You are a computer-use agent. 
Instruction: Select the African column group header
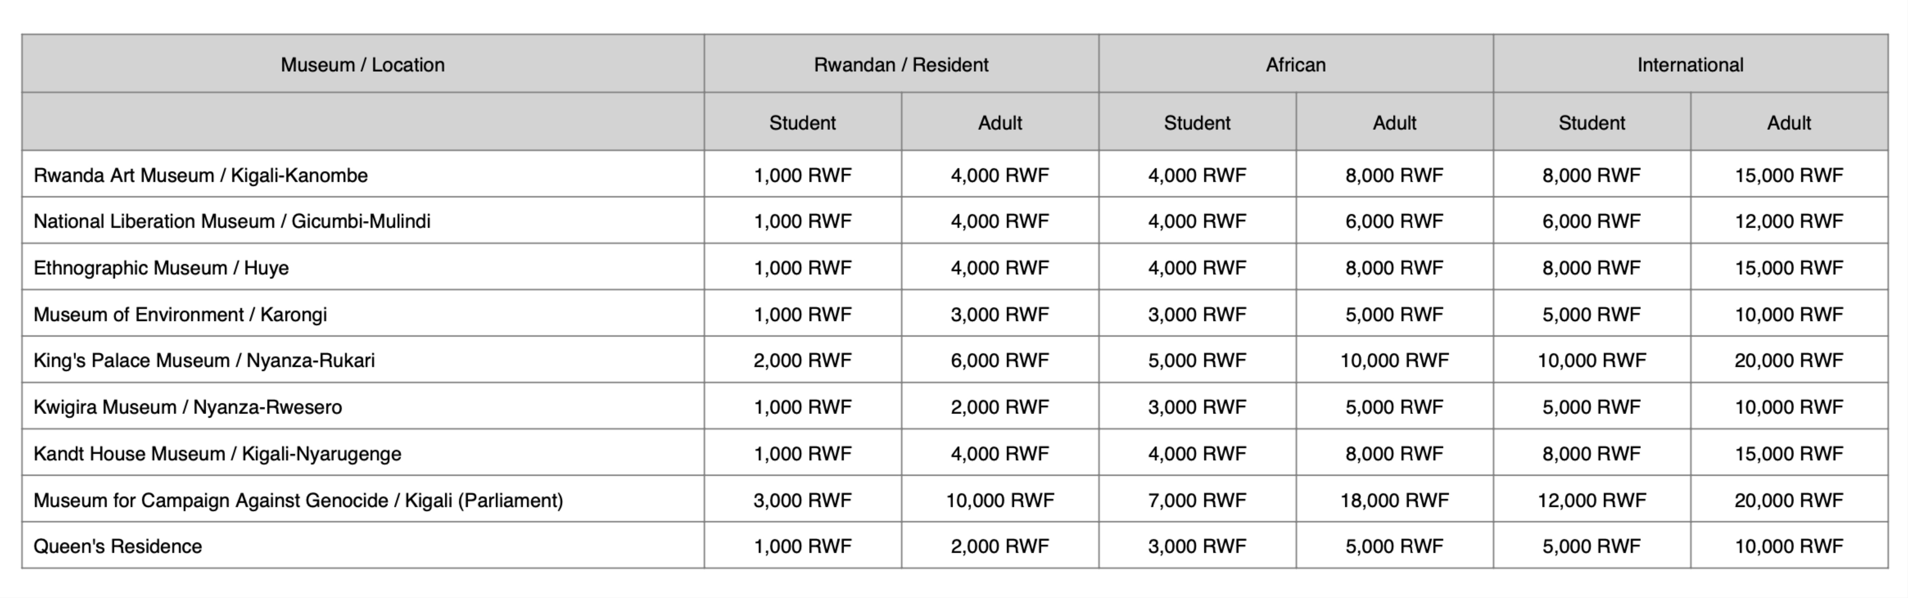click(1296, 64)
